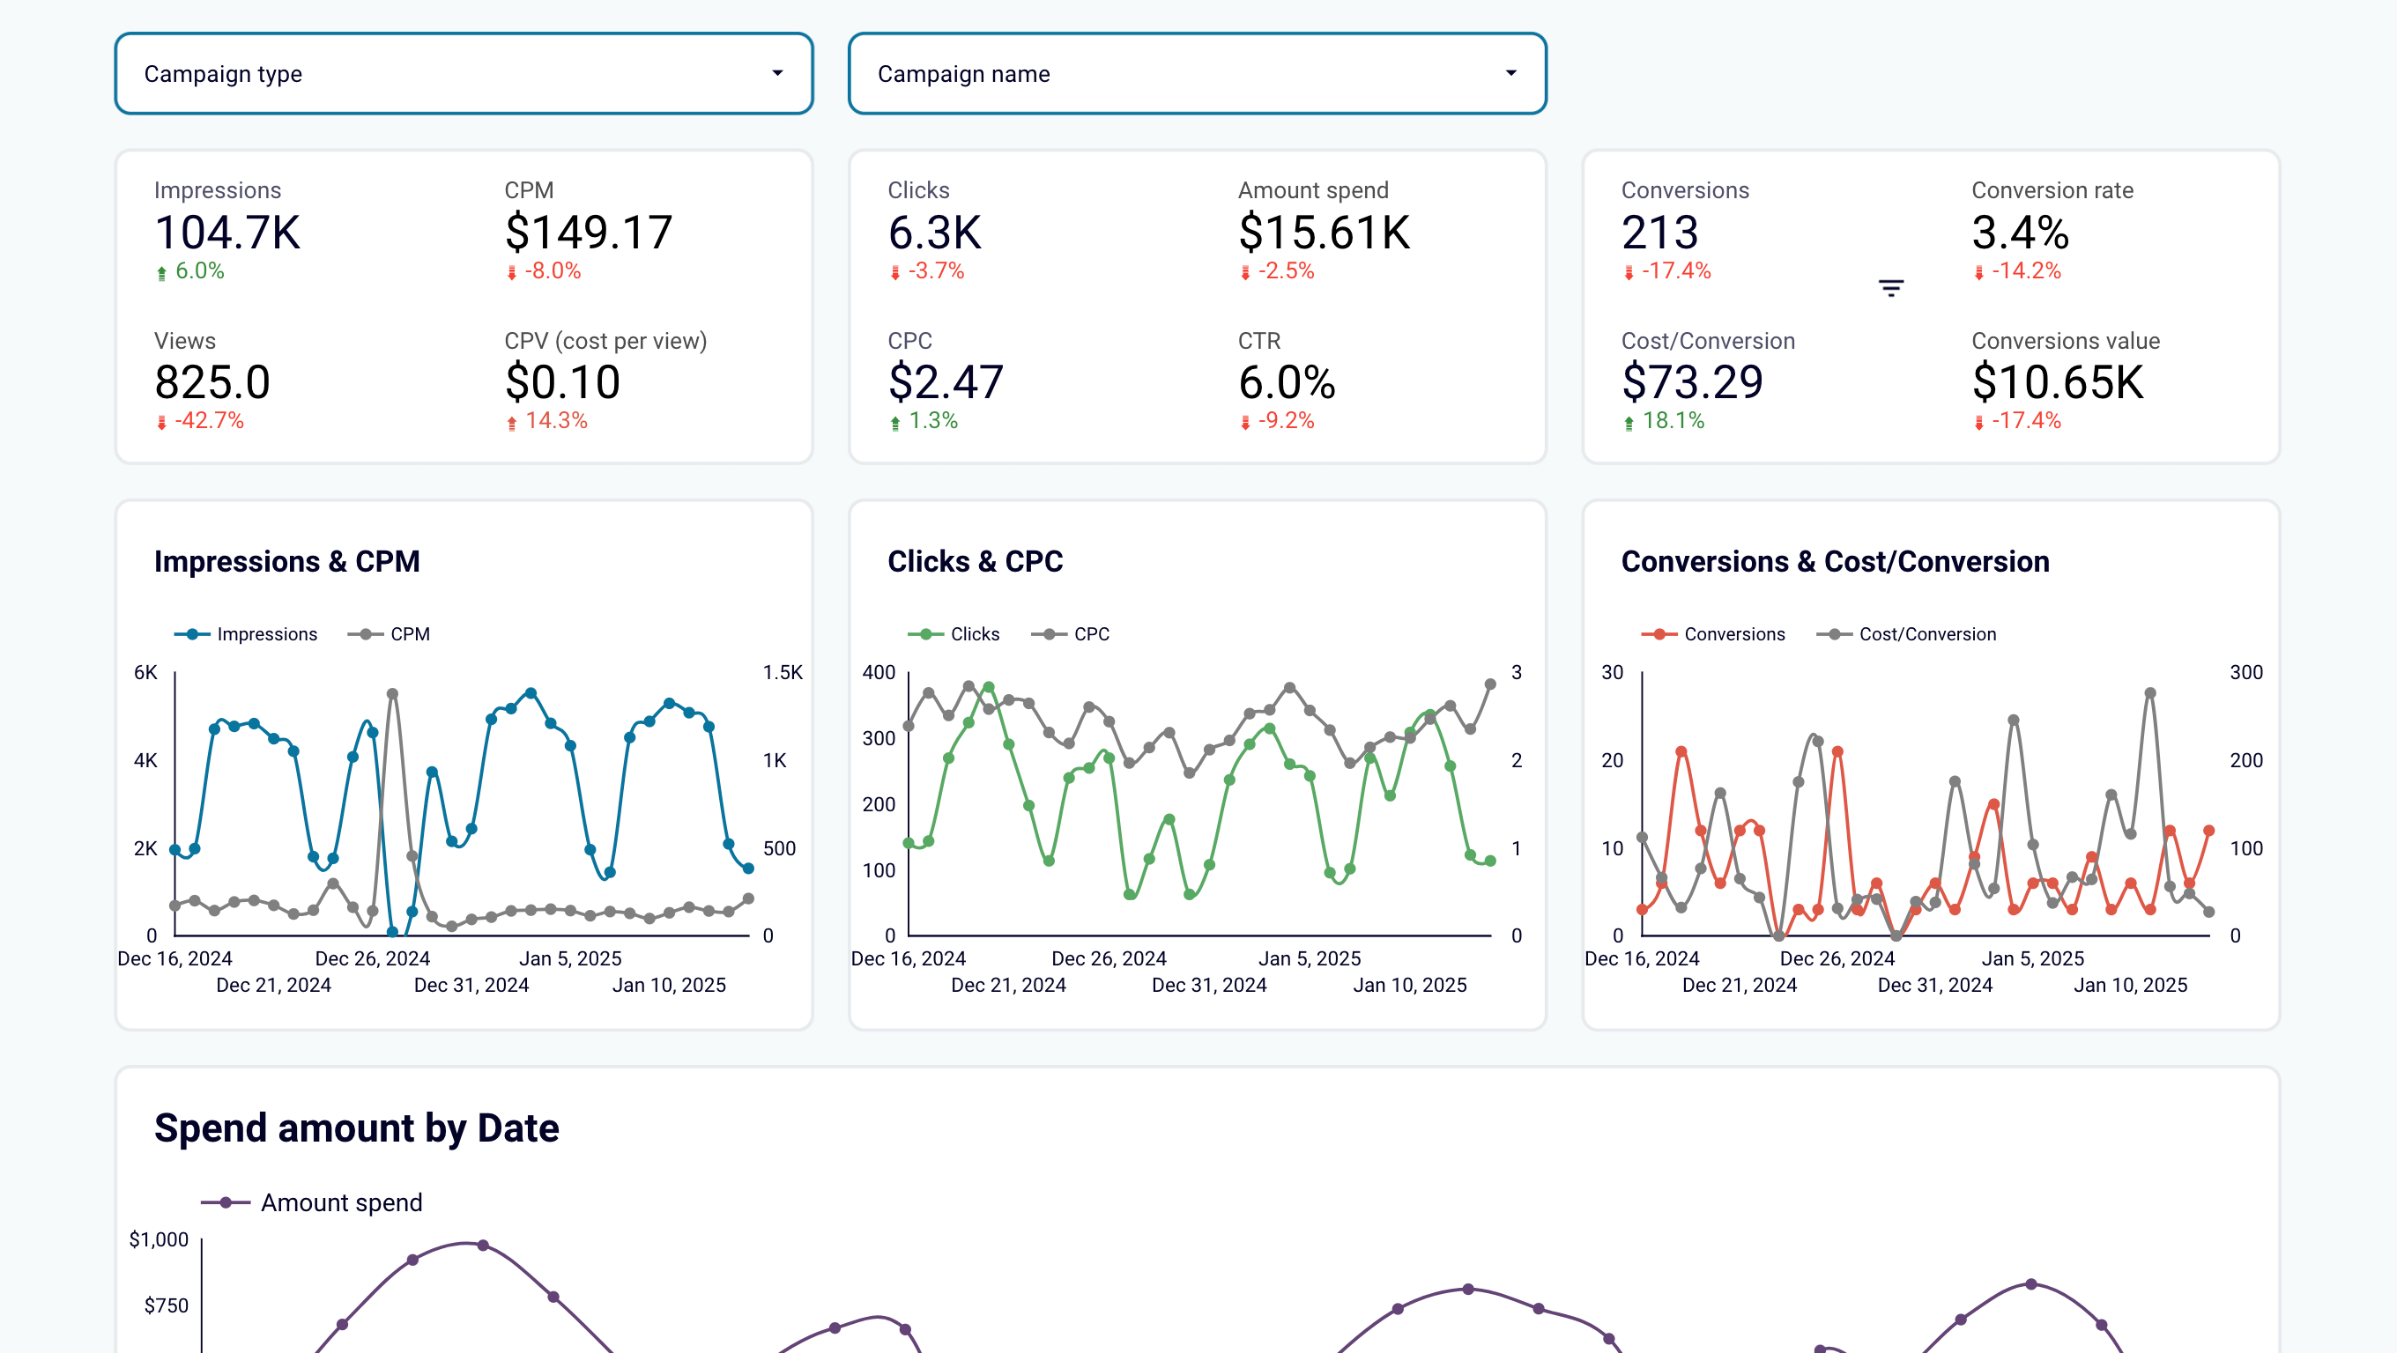Click the Cost/Conversion legend label

(x=1927, y=634)
